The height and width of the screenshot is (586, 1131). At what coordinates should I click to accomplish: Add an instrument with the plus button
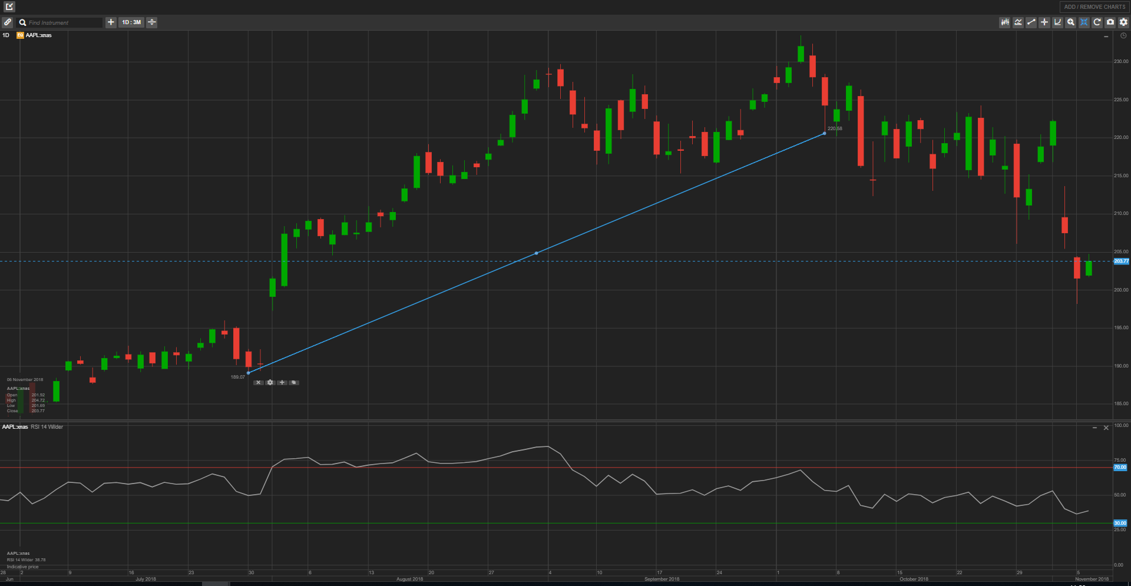click(x=111, y=22)
